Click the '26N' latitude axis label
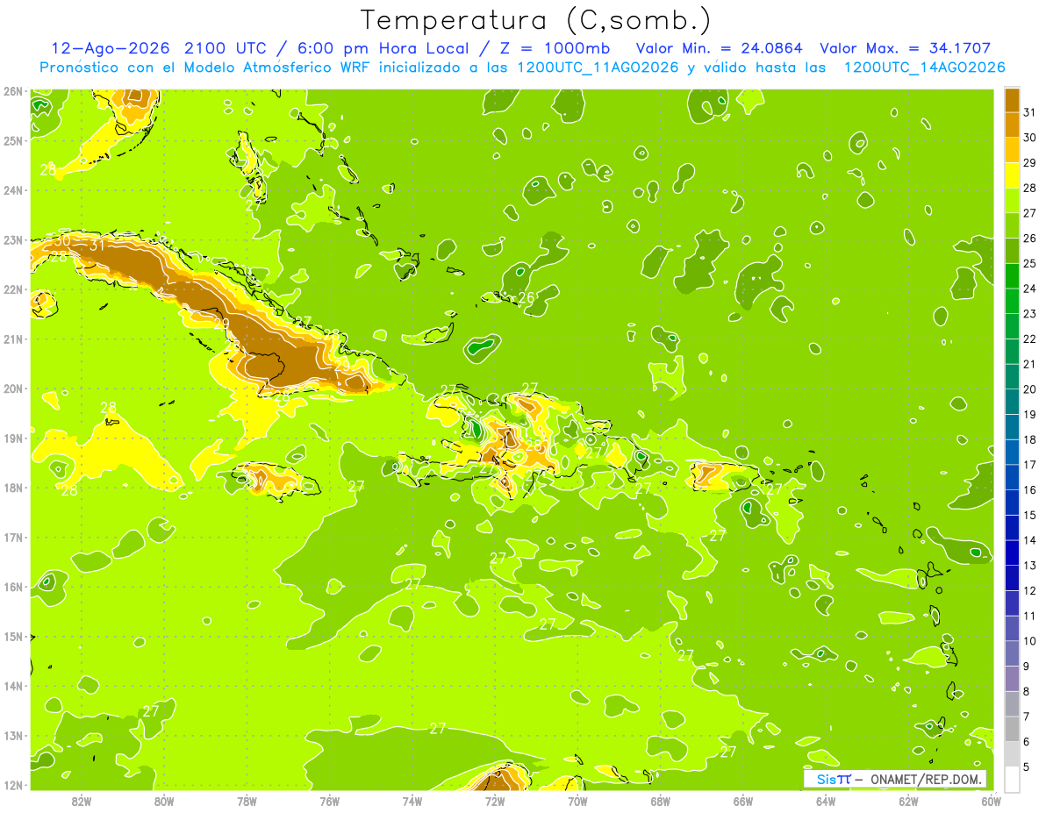Viewport: 1053px width, 813px height. 12,91
